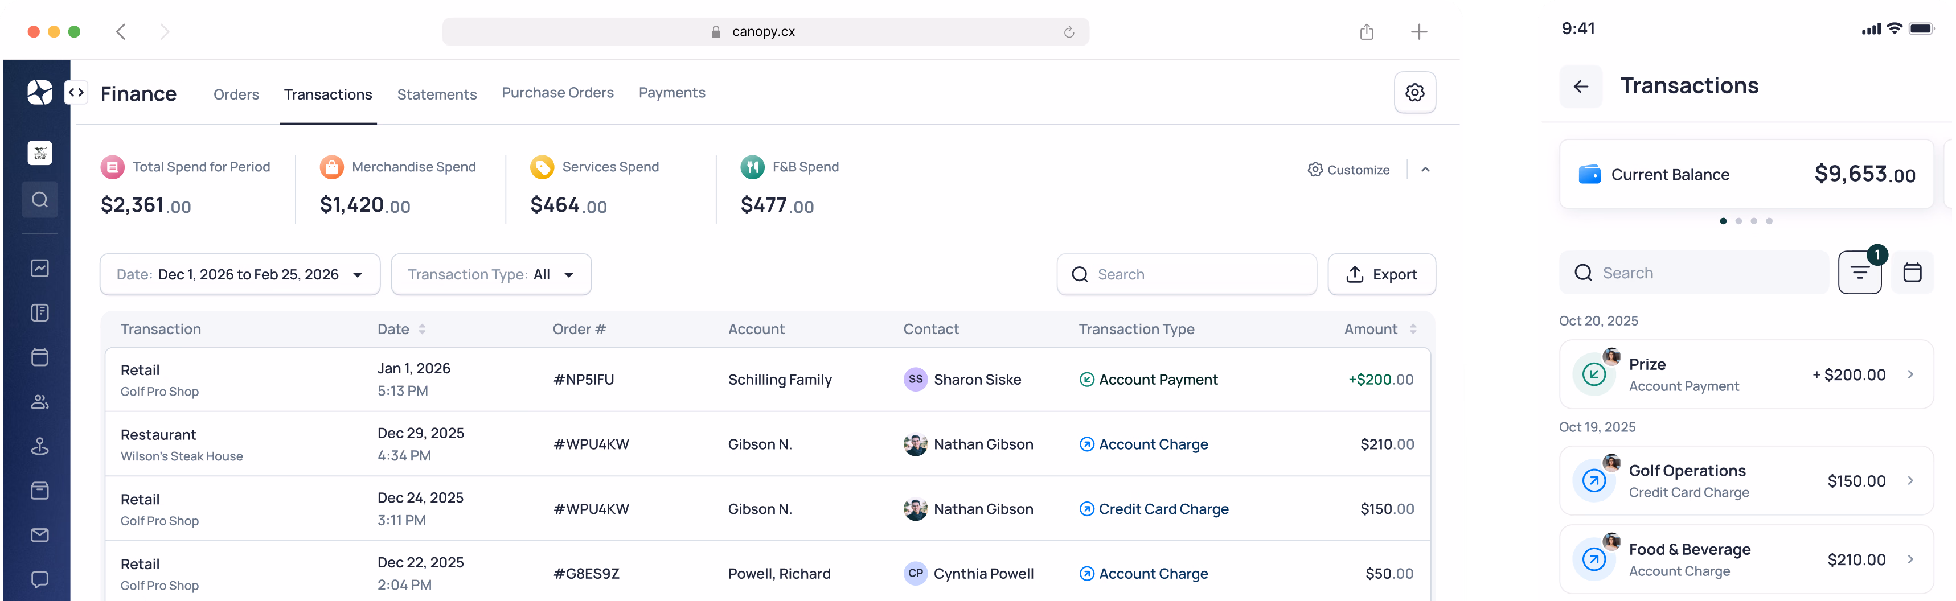This screenshot has height=601, width=1956.
Task: Open the Purchase Orders tab
Action: click(x=557, y=93)
